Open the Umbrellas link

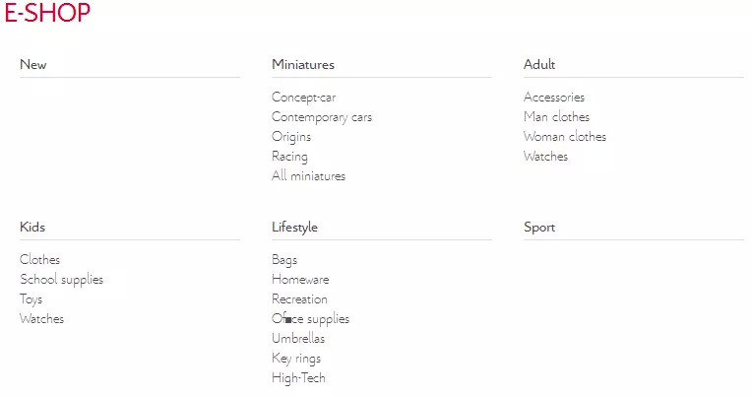point(298,339)
